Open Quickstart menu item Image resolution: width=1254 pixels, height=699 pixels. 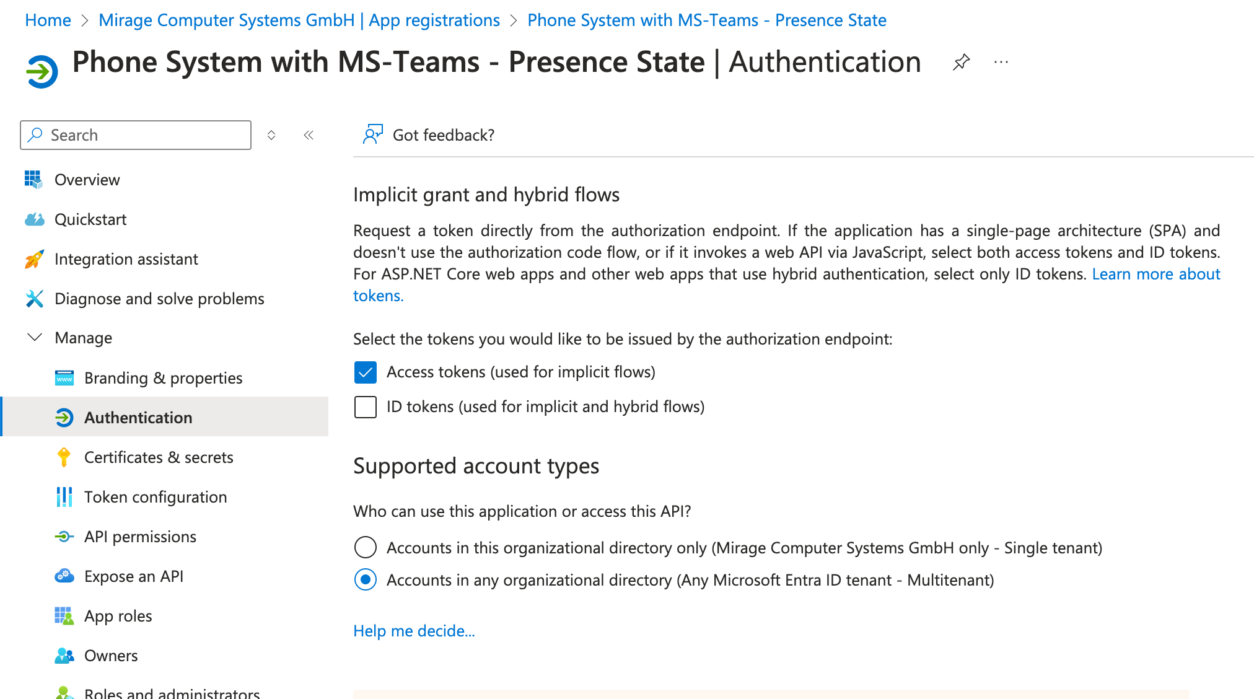click(x=90, y=219)
